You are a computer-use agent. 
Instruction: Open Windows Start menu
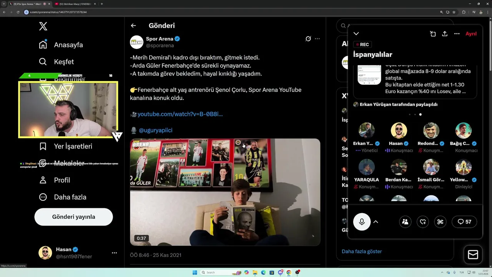(195, 272)
